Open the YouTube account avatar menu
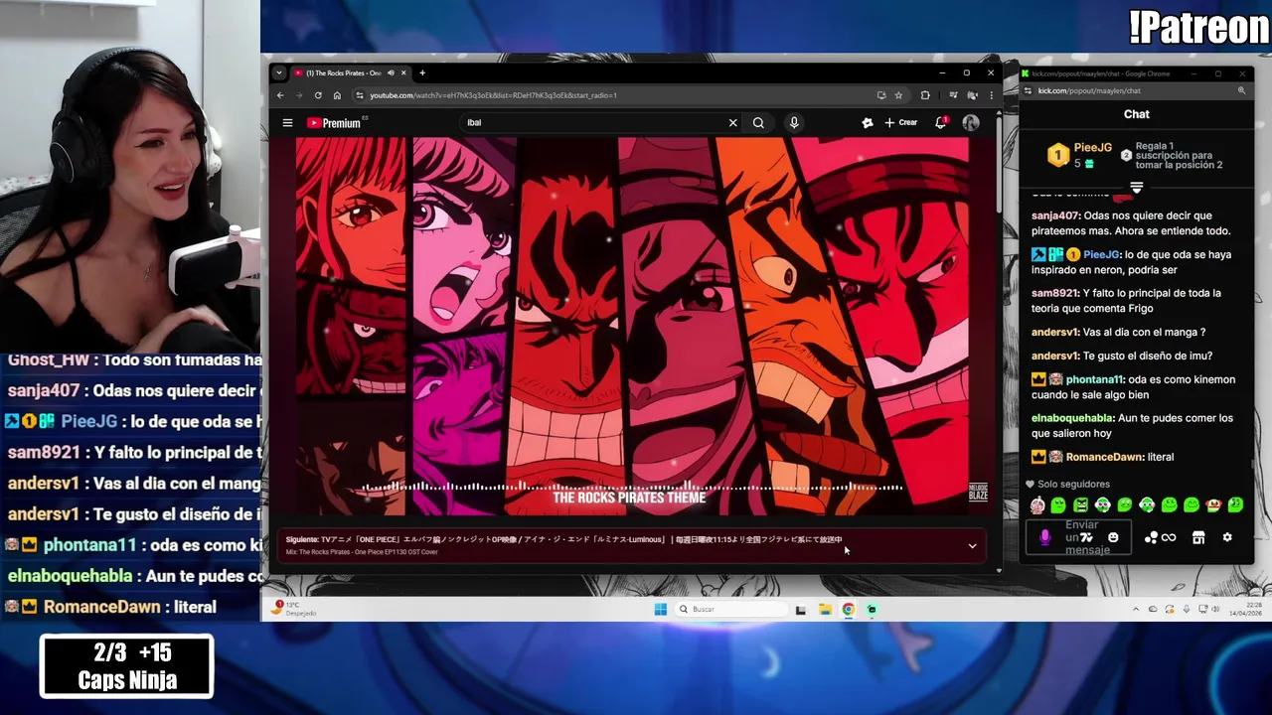This screenshot has height=715, width=1272. pyautogui.click(x=971, y=123)
